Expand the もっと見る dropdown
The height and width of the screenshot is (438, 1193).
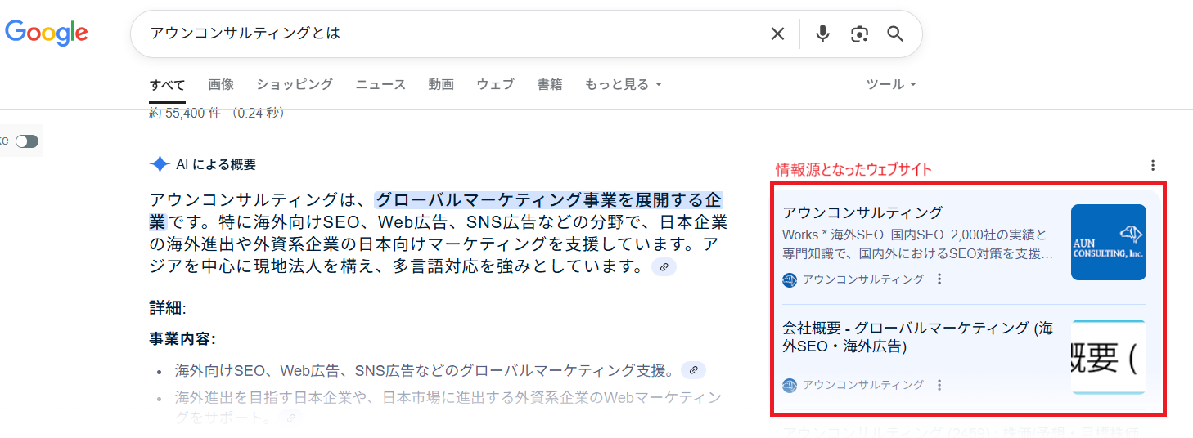click(x=624, y=84)
